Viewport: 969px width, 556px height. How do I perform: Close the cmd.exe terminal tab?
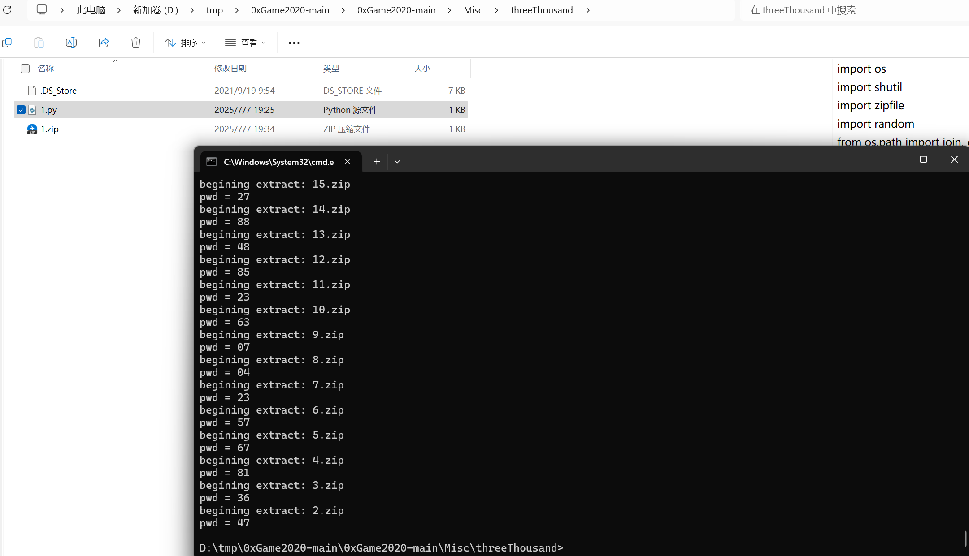pyautogui.click(x=348, y=161)
